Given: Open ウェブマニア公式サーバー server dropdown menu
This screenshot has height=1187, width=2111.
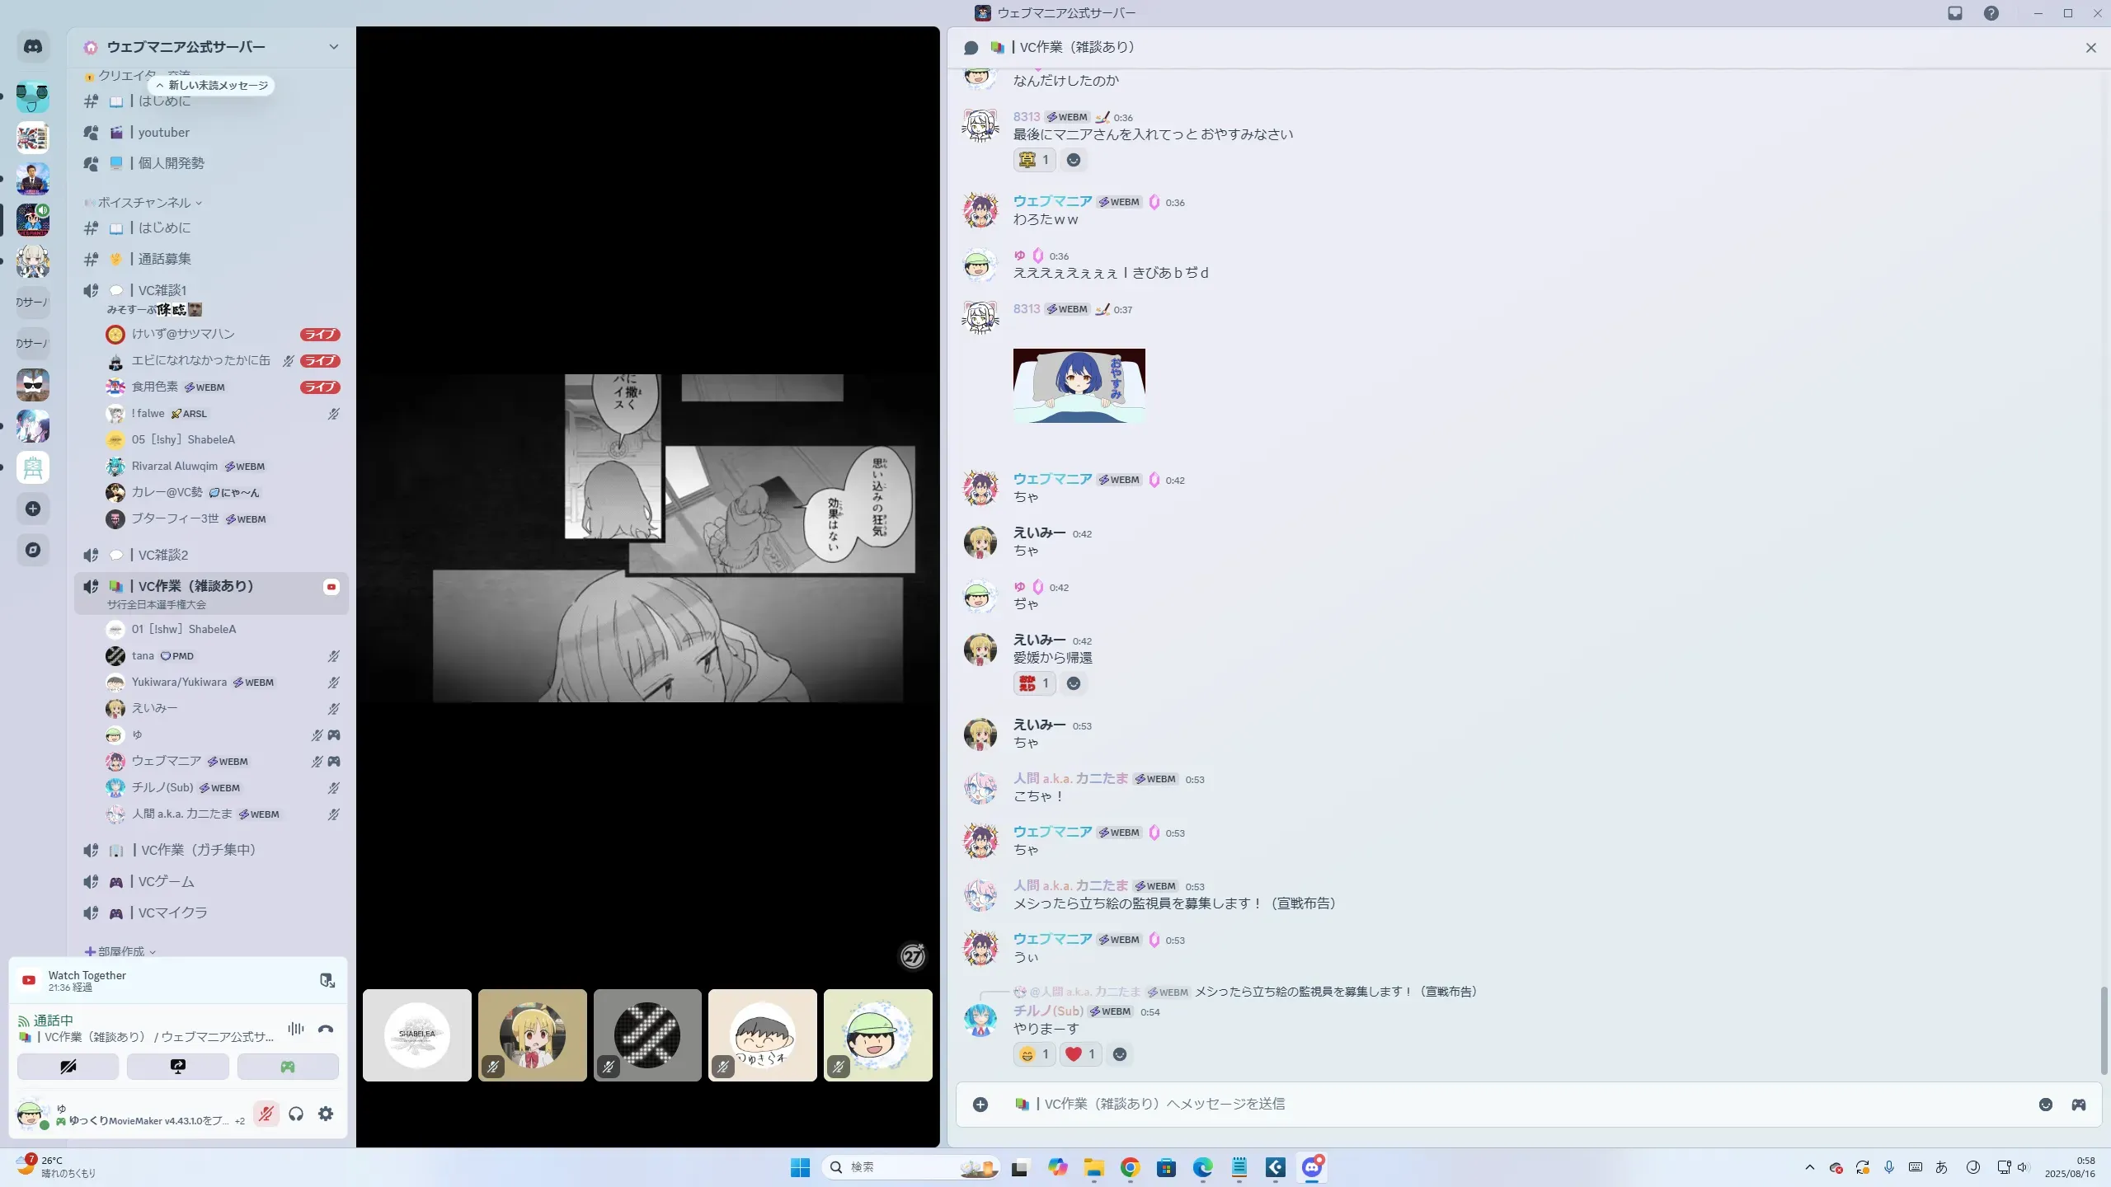Looking at the screenshot, I should click(333, 47).
